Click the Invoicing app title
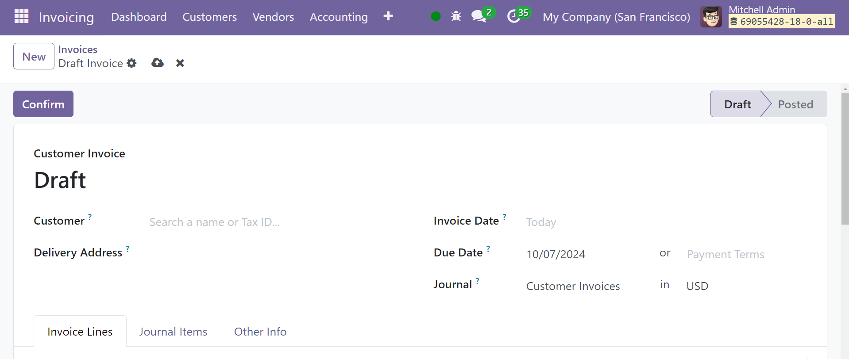 66,17
